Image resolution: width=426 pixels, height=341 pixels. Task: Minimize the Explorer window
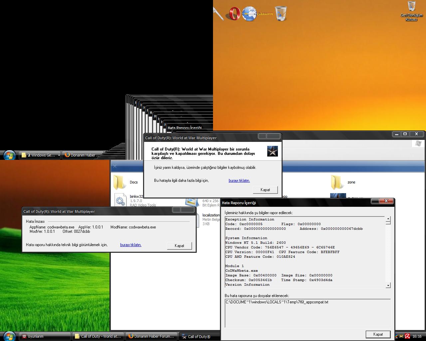click(396, 134)
